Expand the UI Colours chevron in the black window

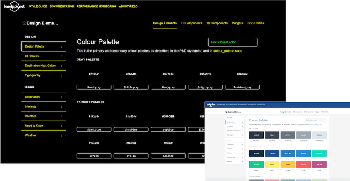pyautogui.click(x=62, y=57)
